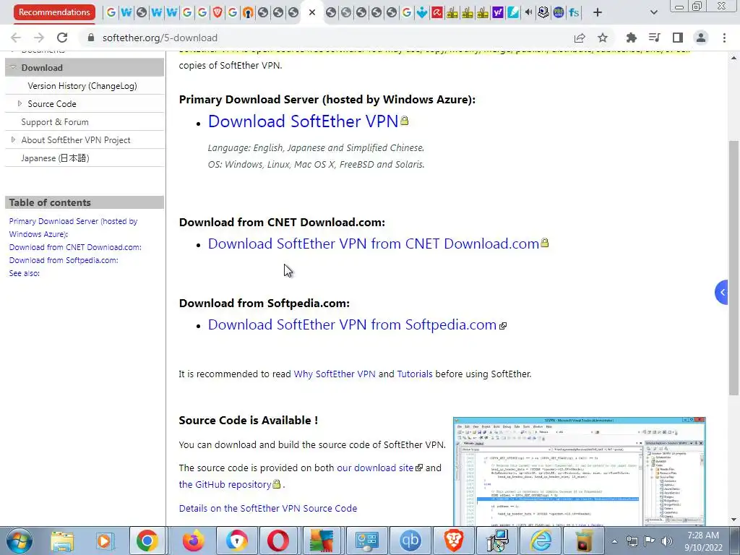The width and height of the screenshot is (740, 555).
Task: Open qBittorrent from the taskbar
Action: pyautogui.click(x=410, y=541)
